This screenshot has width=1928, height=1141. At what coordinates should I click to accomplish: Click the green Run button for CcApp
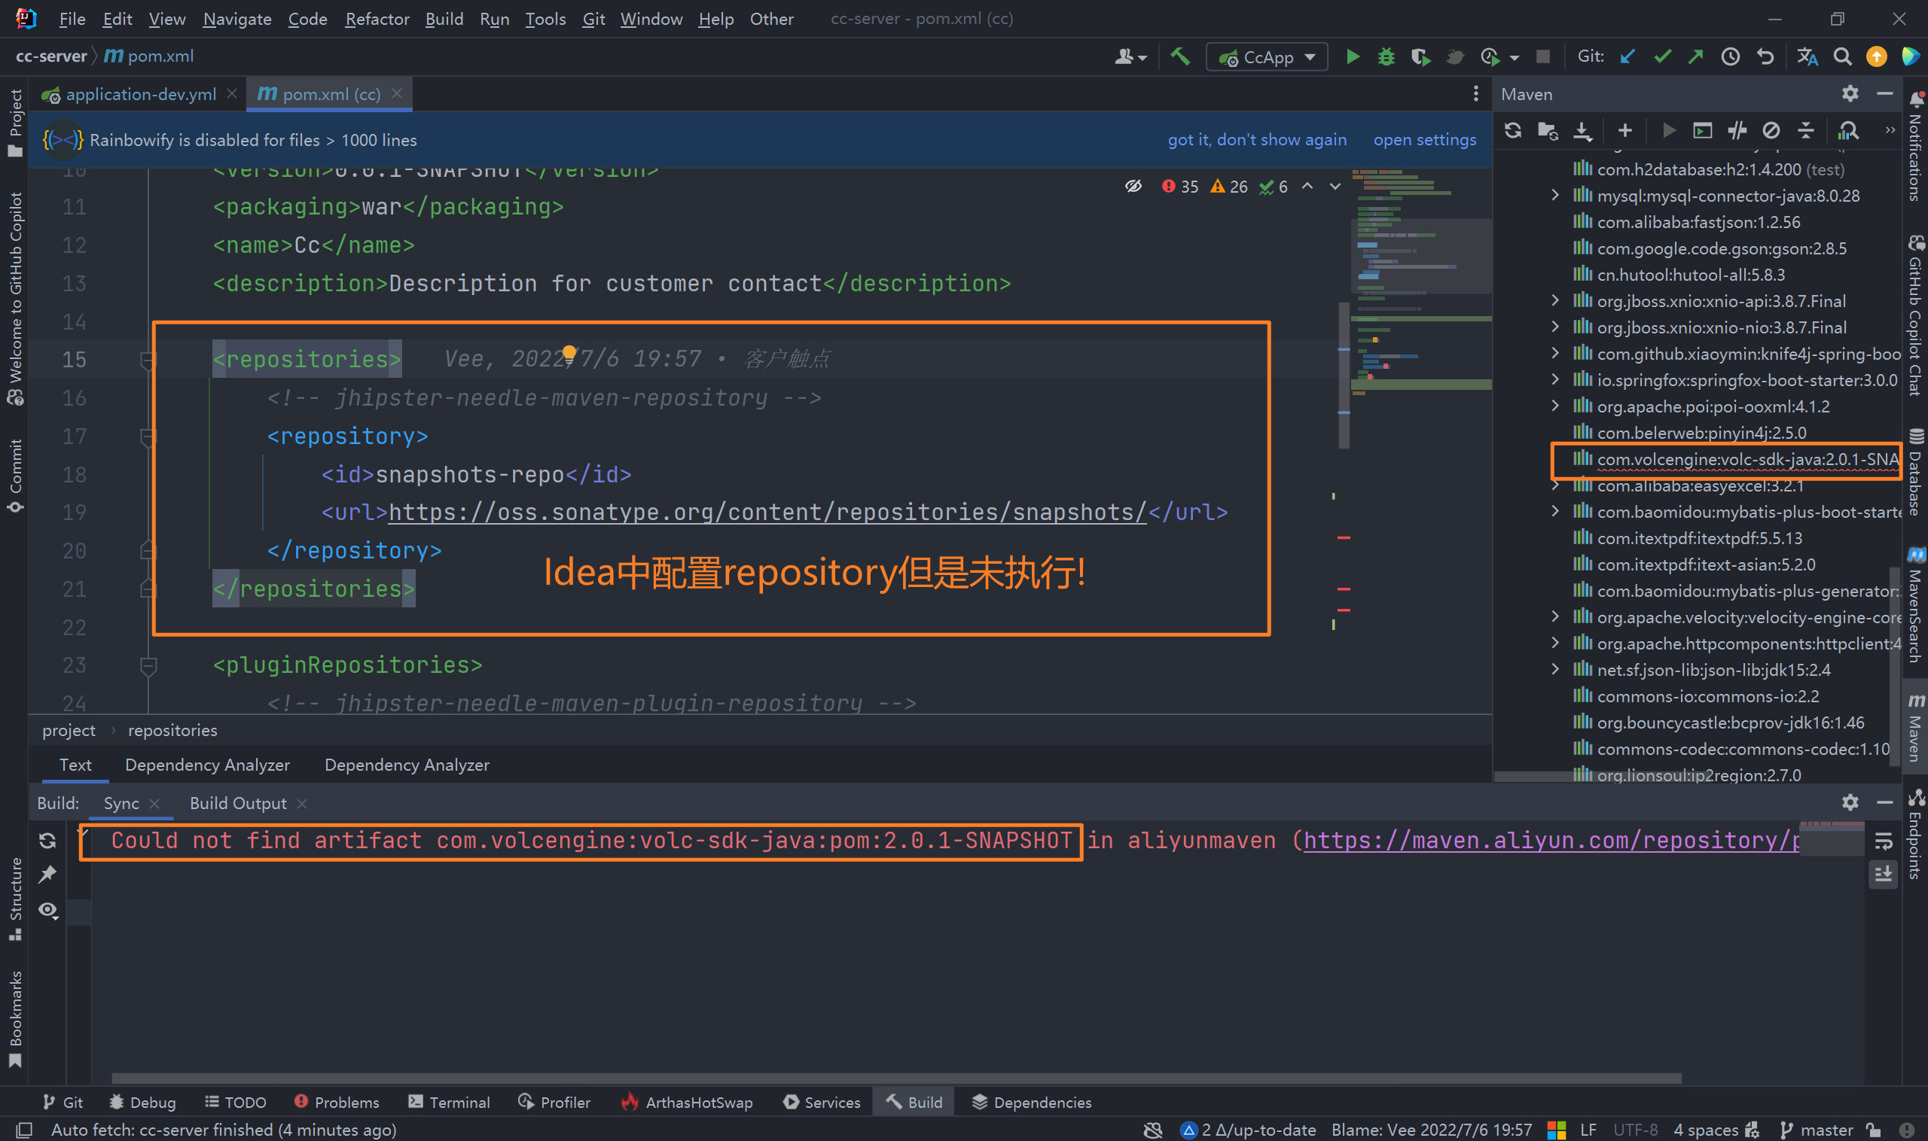(1352, 57)
